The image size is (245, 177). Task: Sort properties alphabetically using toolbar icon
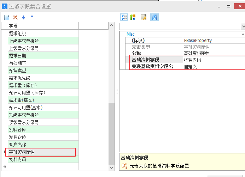[x=133, y=17]
